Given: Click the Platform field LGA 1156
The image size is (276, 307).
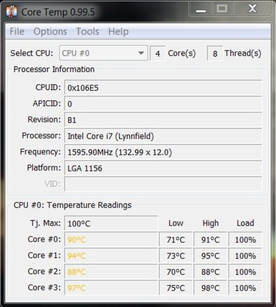Looking at the screenshot, I should coord(163,168).
